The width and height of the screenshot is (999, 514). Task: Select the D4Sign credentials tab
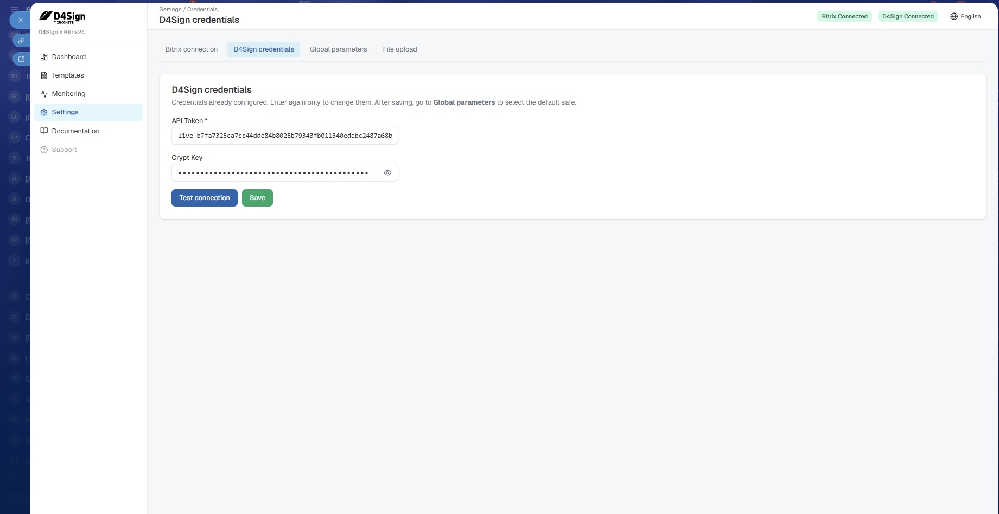pos(264,49)
